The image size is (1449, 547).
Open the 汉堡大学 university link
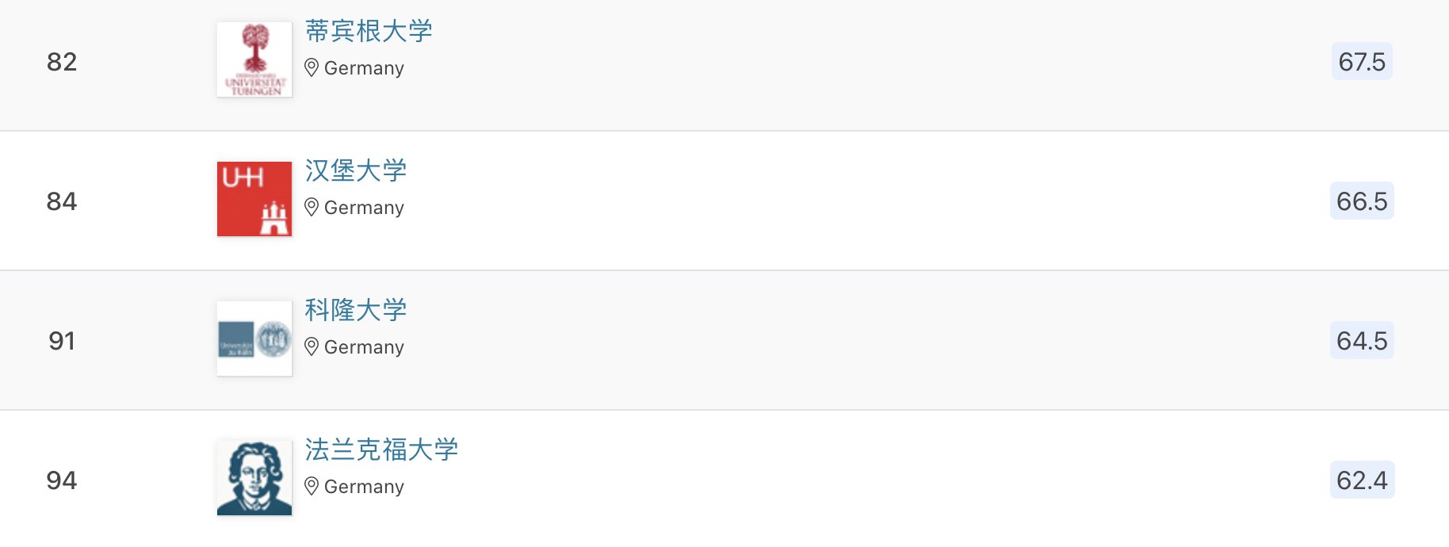click(356, 170)
